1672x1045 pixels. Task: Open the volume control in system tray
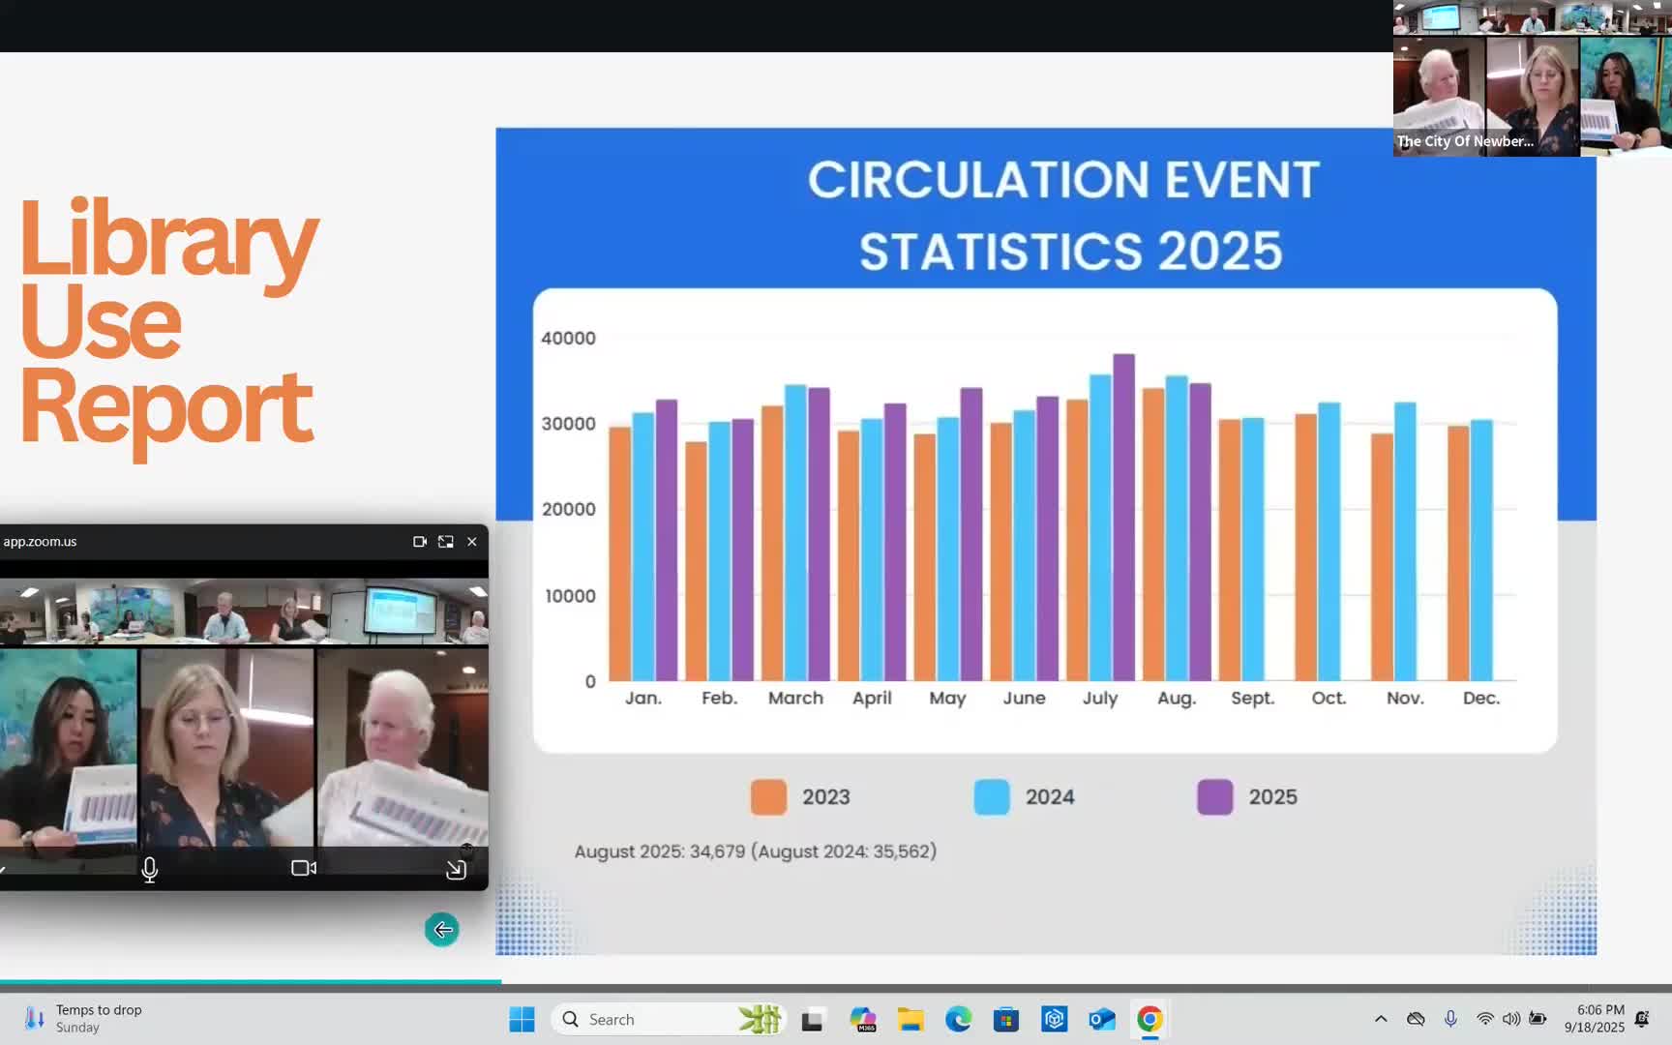pos(1511,1019)
